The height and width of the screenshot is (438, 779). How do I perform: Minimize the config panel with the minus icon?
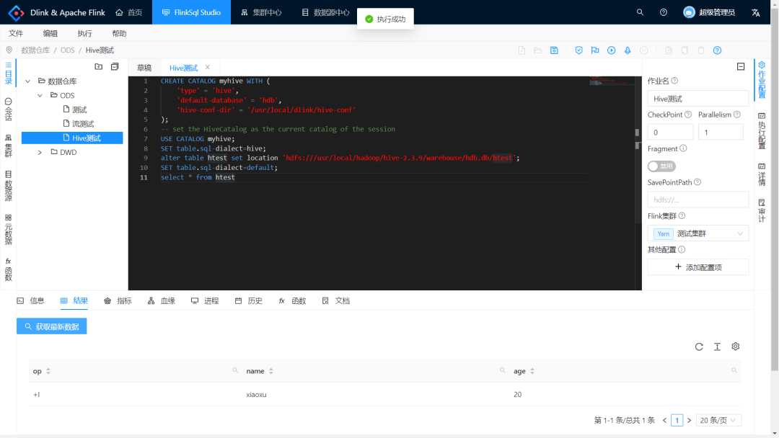tap(741, 66)
